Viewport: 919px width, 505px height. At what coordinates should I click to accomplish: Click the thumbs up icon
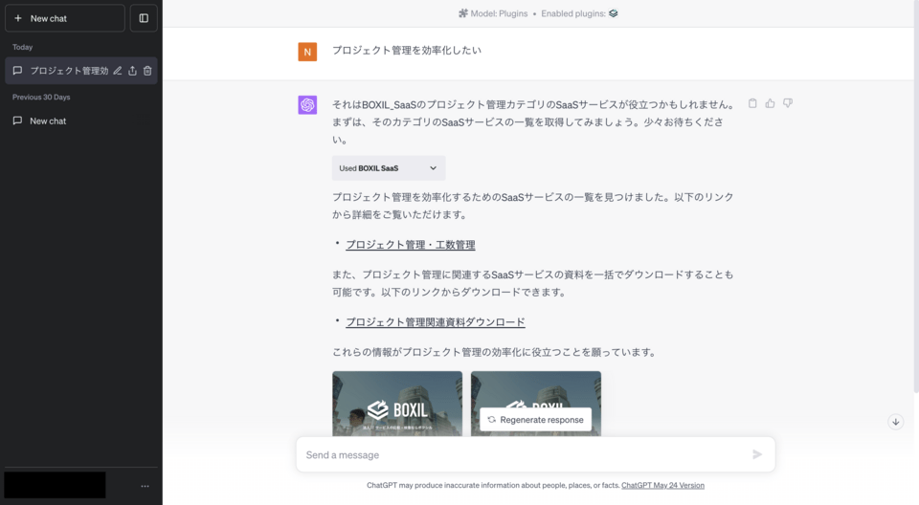click(770, 103)
